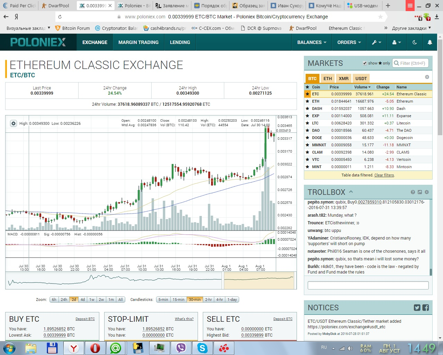This screenshot has height=355, width=443.
Task: Expand the ORDERS dropdown menu
Action: (349, 42)
